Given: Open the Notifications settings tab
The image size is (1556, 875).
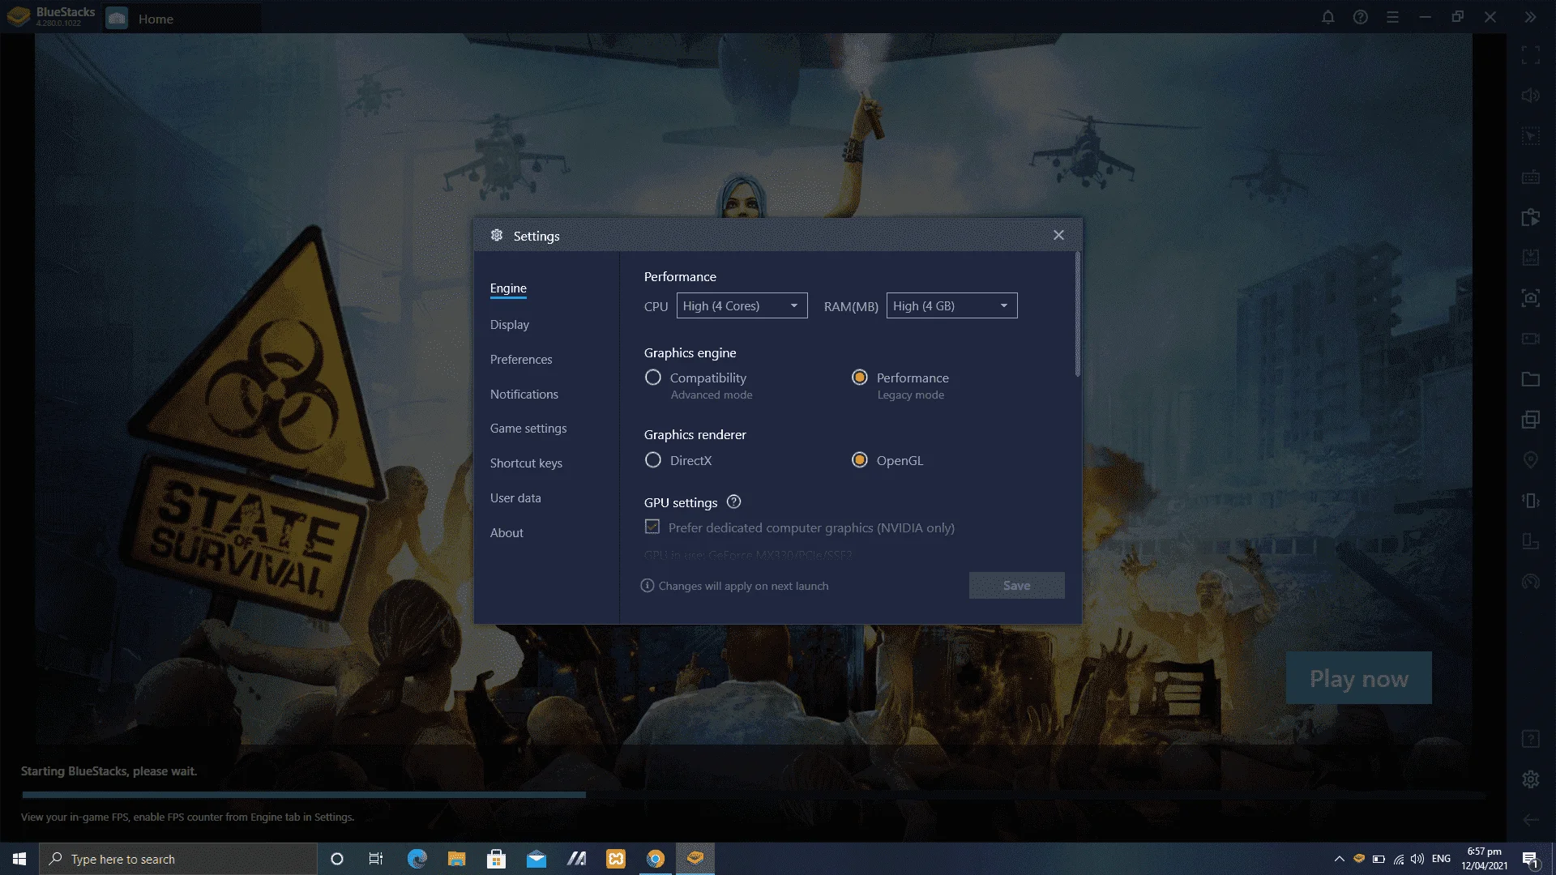Looking at the screenshot, I should pos(524,395).
